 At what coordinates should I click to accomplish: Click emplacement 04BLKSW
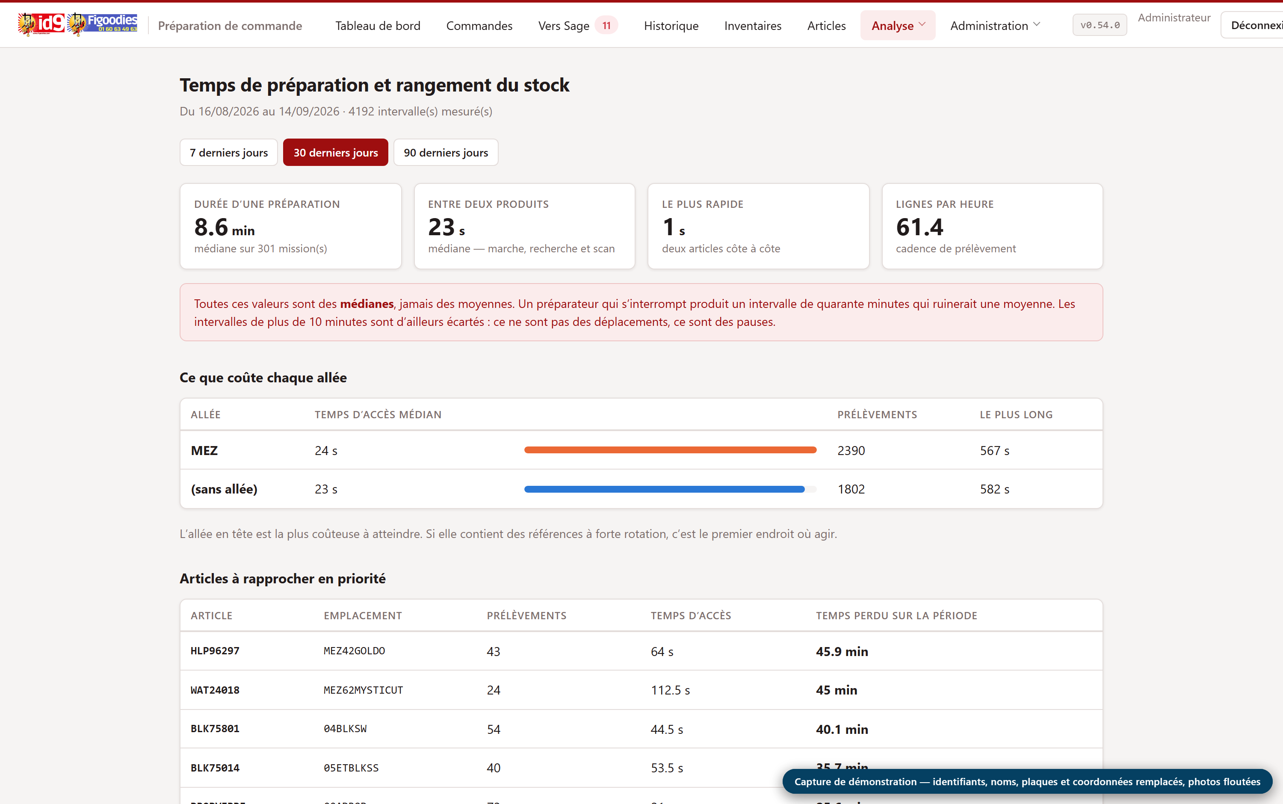point(345,729)
